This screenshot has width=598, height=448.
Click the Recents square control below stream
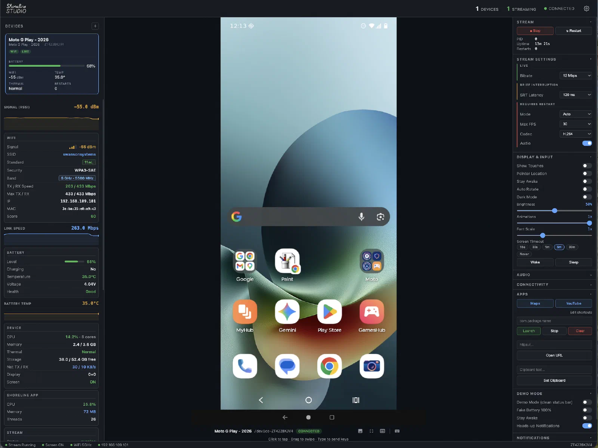point(332,417)
